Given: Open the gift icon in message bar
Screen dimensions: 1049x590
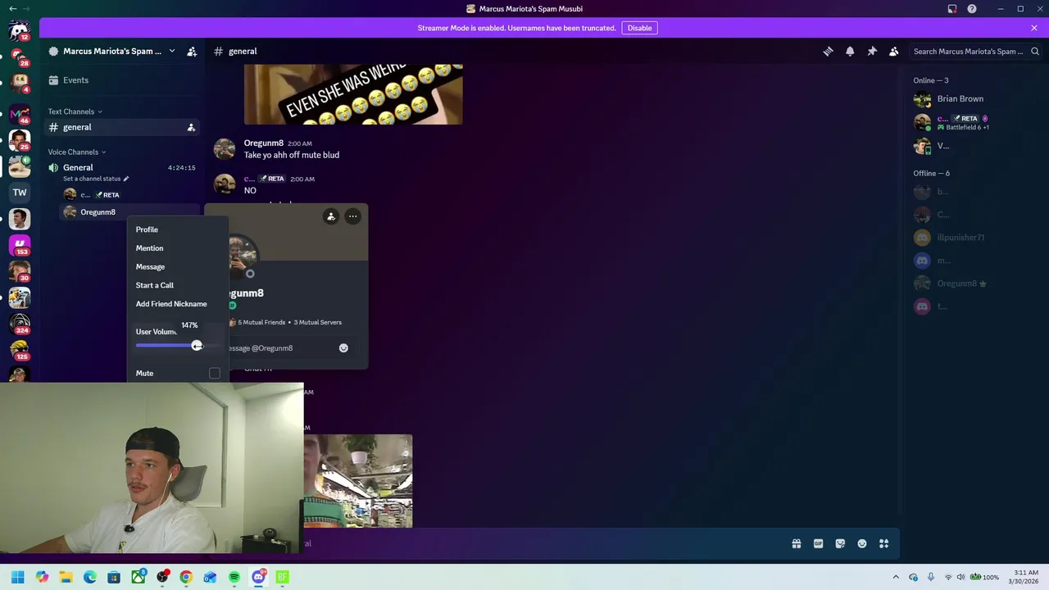Looking at the screenshot, I should pos(796,543).
